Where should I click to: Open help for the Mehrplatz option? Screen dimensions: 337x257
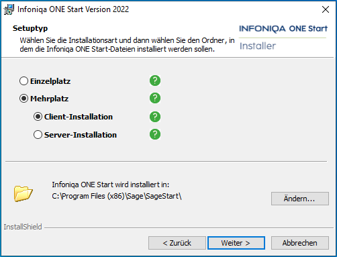click(x=155, y=98)
